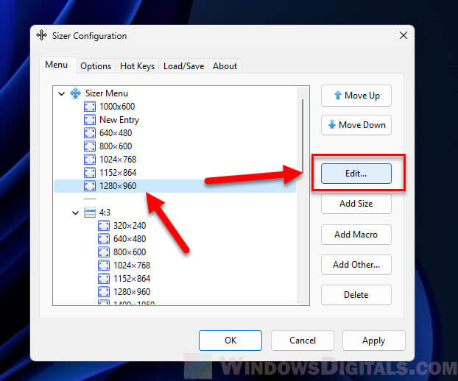Click icon of top-level 1024×768 entry

point(90,160)
